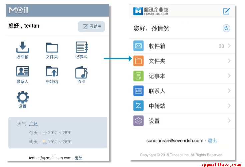Open 设置 gear icon in old Mail layout
Image resolution: width=245 pixels, height=167 pixels.
pos(23,97)
